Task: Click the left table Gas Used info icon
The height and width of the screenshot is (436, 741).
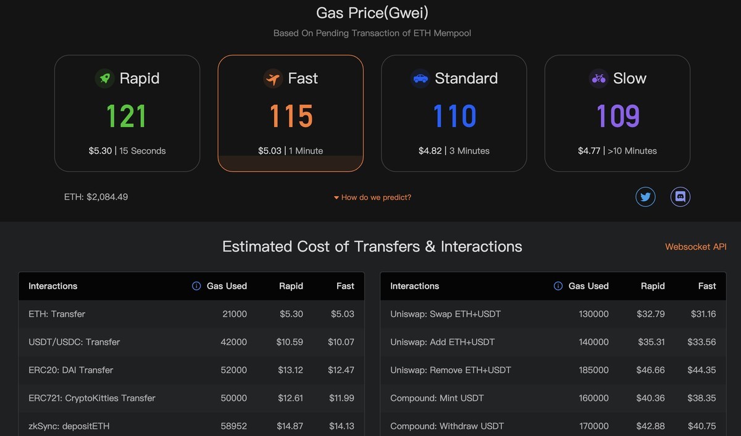Action: click(x=196, y=286)
